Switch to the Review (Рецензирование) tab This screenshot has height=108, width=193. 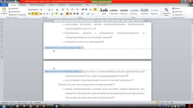(75, 5)
